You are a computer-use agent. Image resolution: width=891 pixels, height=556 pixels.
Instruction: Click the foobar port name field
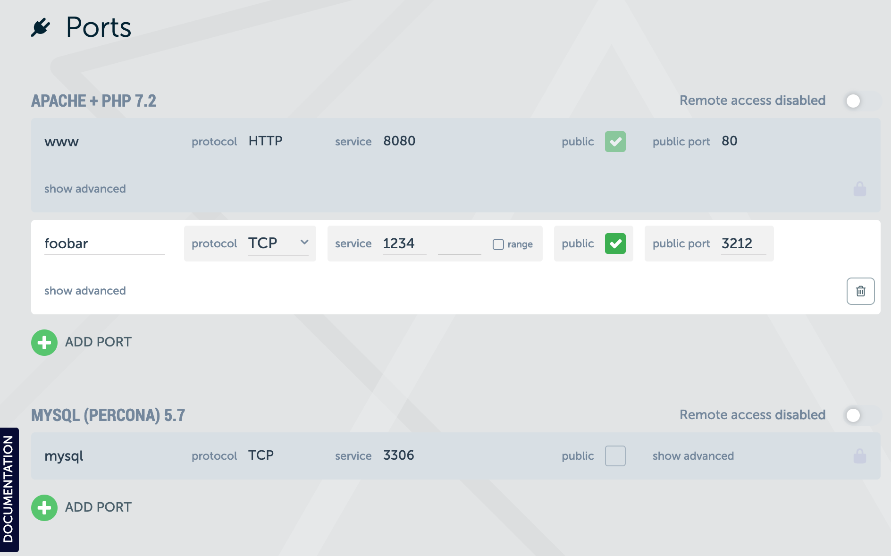(x=104, y=244)
